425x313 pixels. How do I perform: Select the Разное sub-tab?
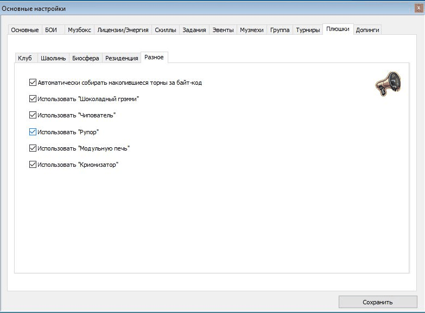point(154,57)
